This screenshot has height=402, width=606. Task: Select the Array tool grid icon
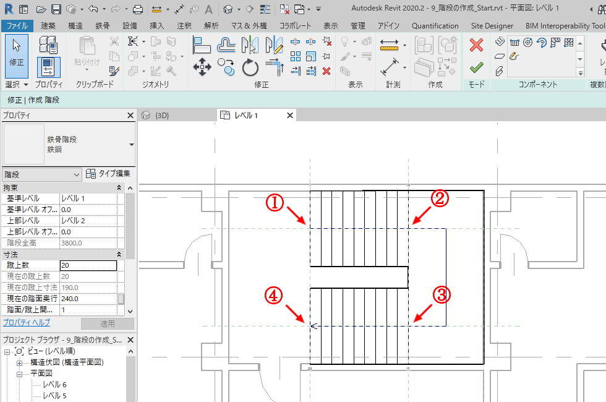pyautogui.click(x=296, y=56)
